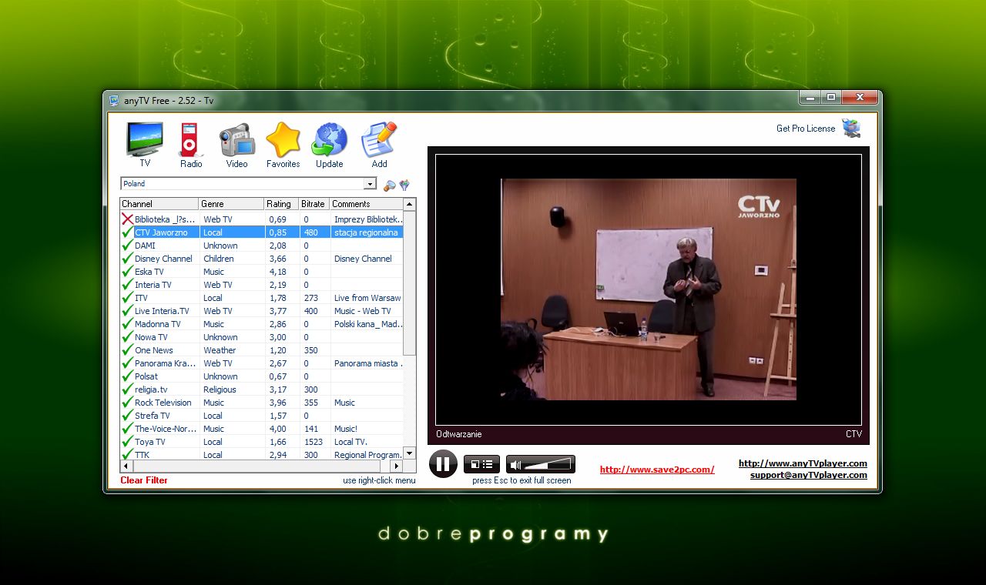The width and height of the screenshot is (986, 585).
Task: Minimize the anyTV Free window
Action: (809, 98)
